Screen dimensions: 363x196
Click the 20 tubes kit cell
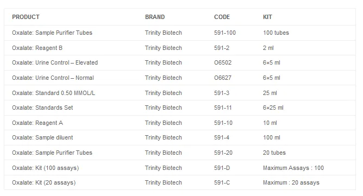click(x=274, y=153)
